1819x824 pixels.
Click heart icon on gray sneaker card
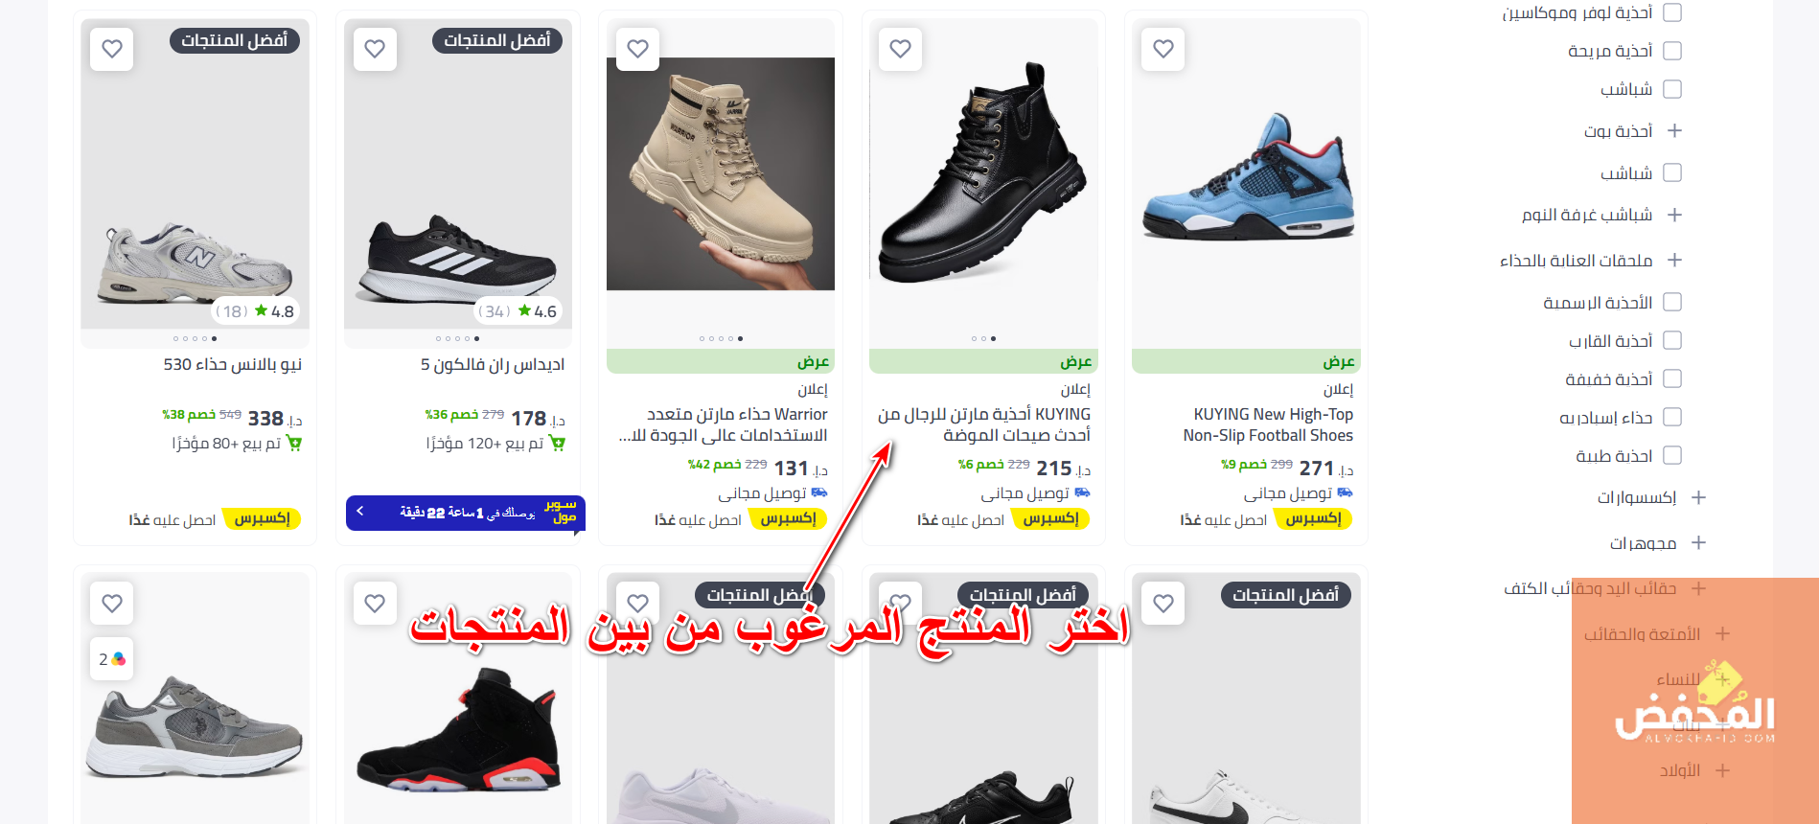pos(112,604)
